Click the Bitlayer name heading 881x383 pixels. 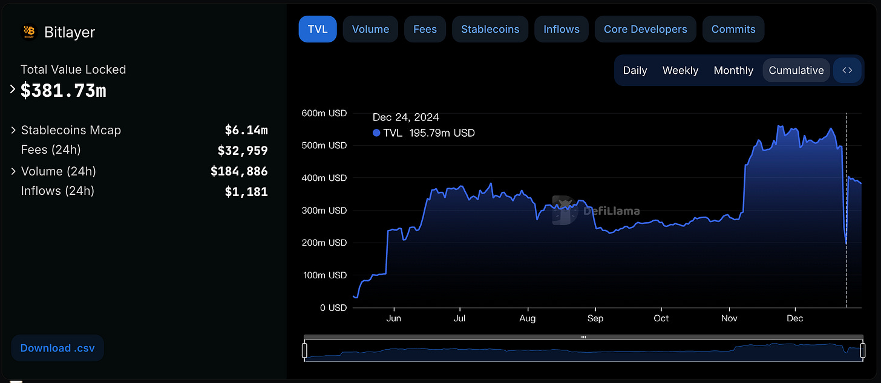click(x=70, y=32)
